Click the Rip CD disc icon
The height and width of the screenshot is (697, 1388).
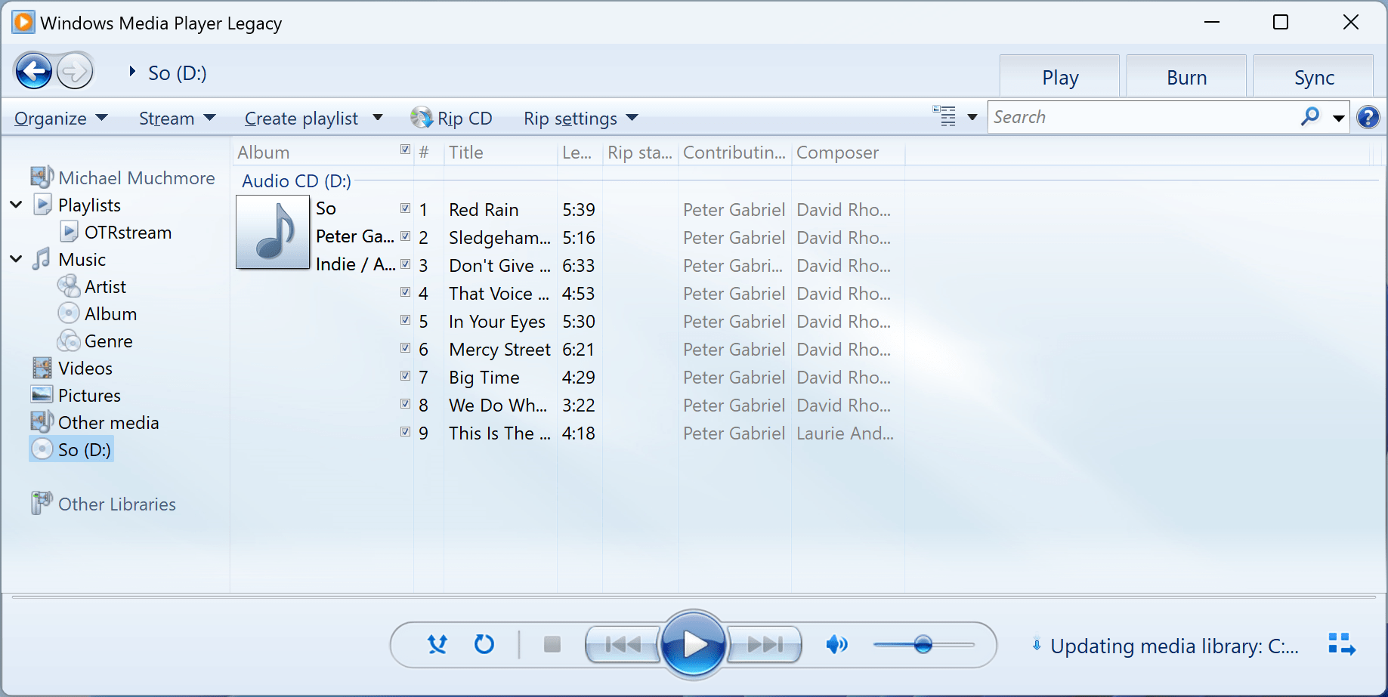click(x=422, y=118)
